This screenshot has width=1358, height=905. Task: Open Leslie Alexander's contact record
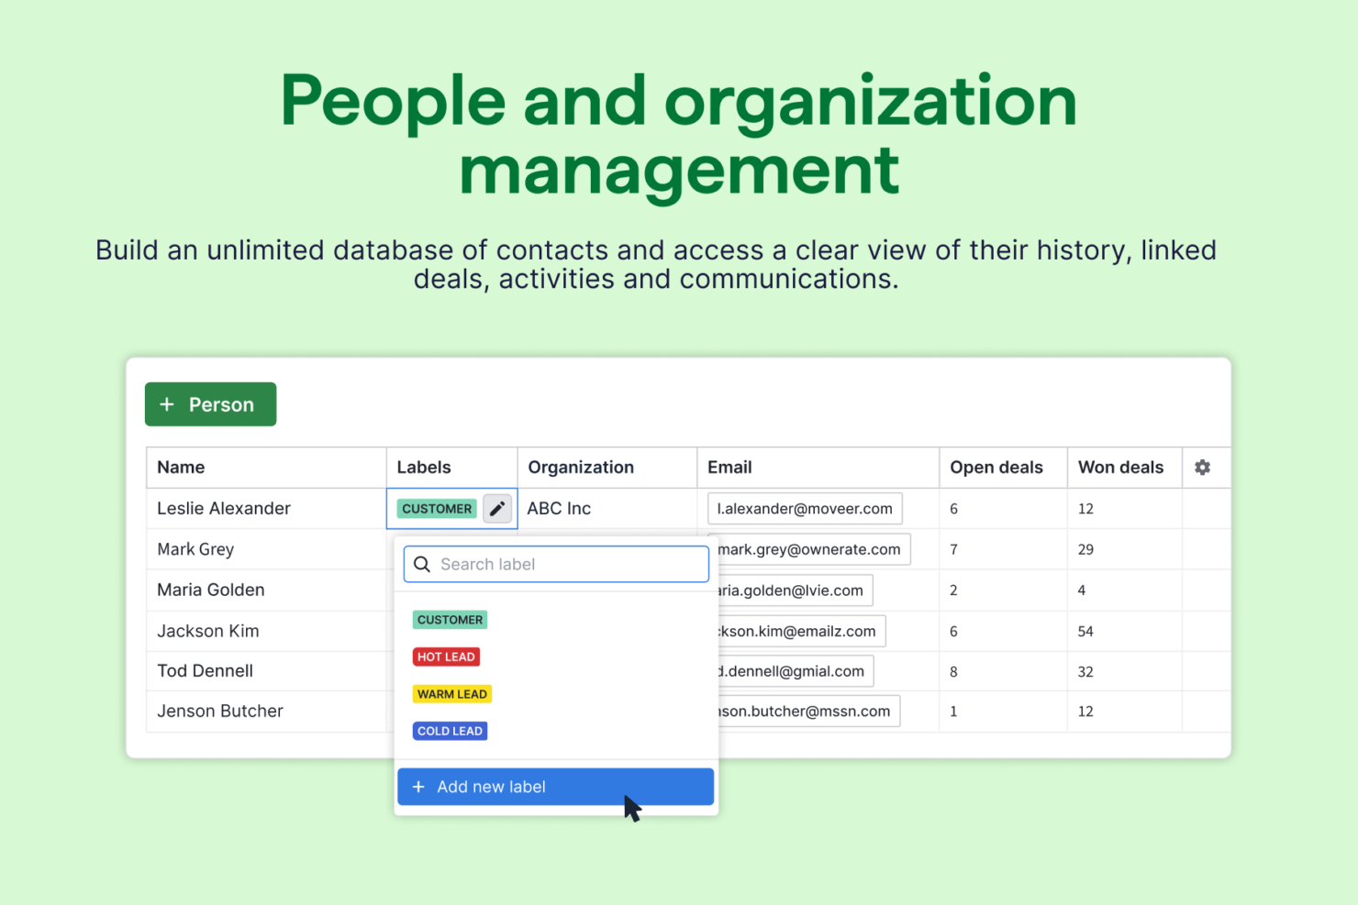pos(224,509)
